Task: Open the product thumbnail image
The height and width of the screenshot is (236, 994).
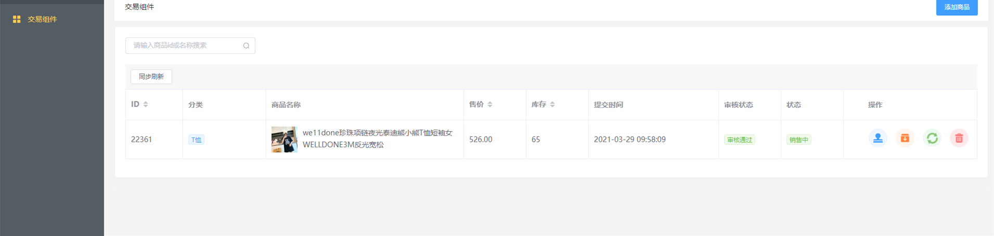Action: [285, 140]
